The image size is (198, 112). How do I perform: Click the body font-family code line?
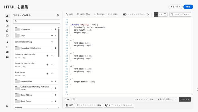[x=90, y=27]
